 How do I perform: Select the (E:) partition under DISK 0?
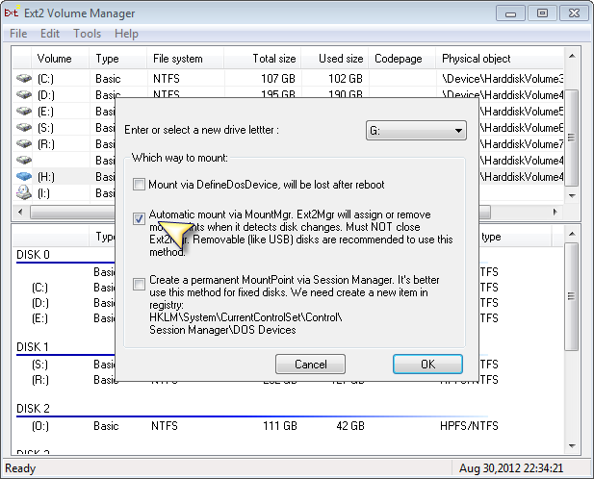pyautogui.click(x=39, y=318)
